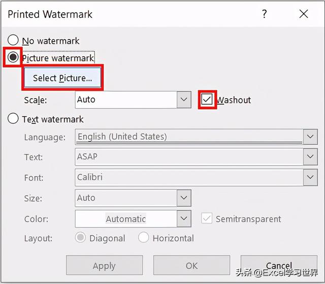Open the Size dropdown arrow
The image size is (325, 284).
click(184, 198)
